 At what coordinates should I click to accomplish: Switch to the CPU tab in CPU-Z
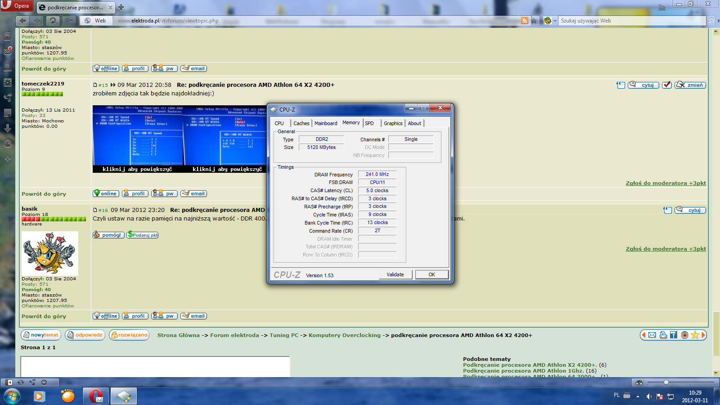[x=279, y=123]
